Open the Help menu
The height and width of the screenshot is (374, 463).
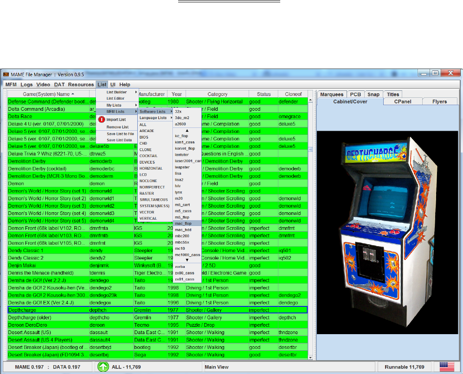[125, 84]
